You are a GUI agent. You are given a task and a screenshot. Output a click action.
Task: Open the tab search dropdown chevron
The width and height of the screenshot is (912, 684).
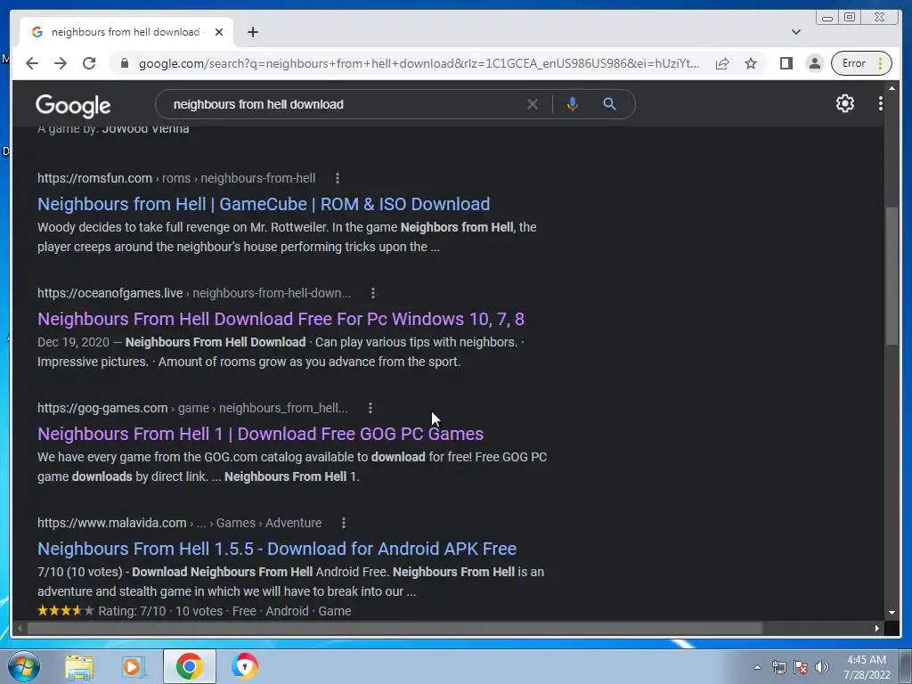[x=796, y=32]
